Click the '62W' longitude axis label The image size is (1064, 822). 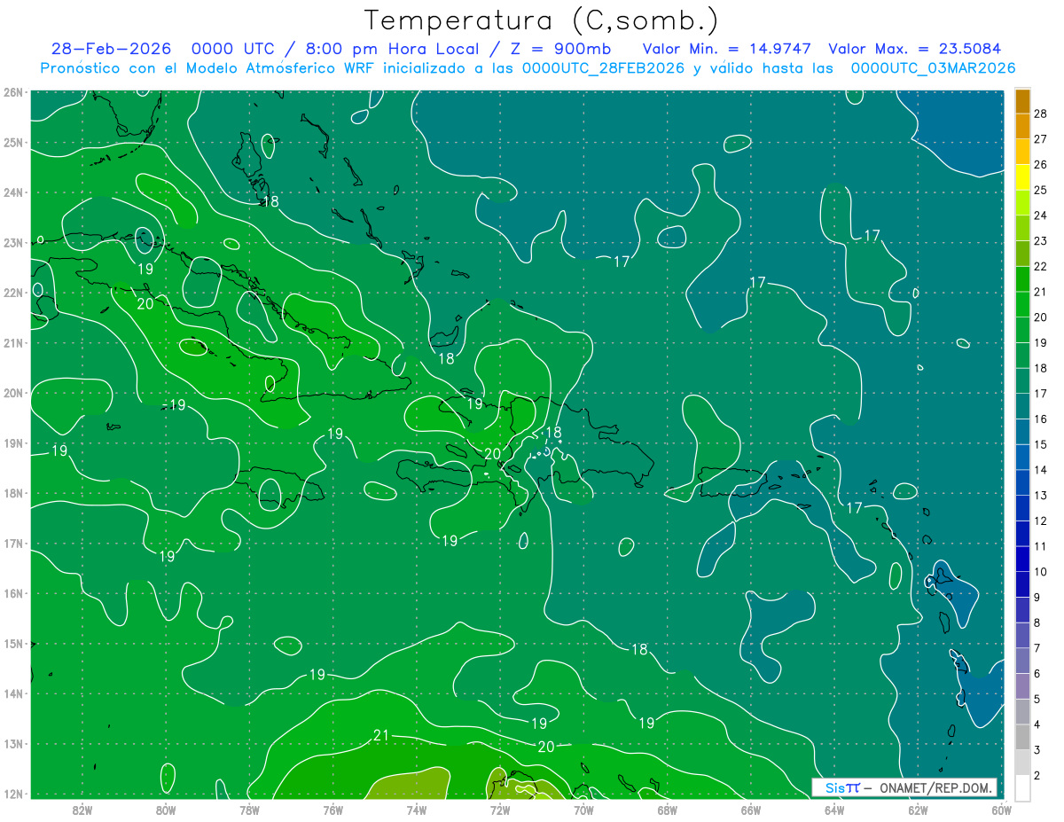click(918, 810)
